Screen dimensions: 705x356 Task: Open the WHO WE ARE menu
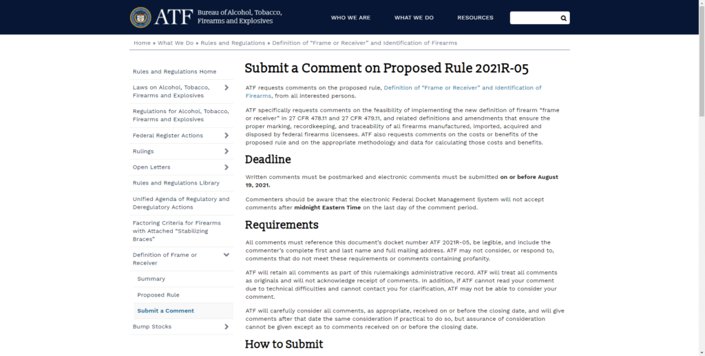350,17
